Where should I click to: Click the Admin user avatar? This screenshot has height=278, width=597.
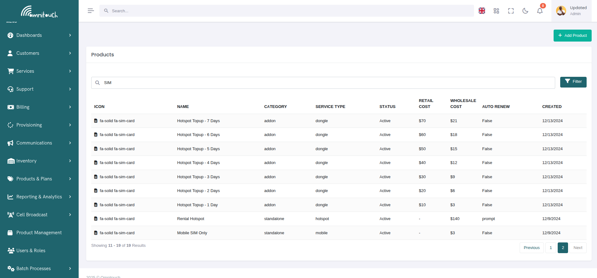tap(561, 11)
